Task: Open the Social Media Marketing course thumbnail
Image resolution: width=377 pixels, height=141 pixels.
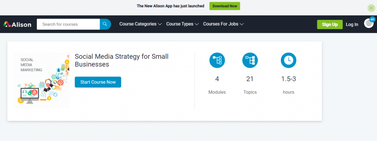Action: 41,81
